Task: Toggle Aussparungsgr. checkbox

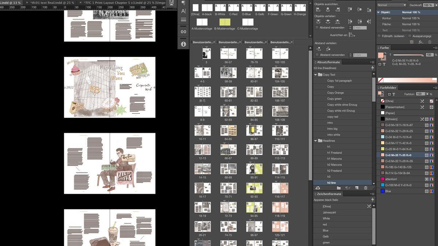Action: click(410, 36)
